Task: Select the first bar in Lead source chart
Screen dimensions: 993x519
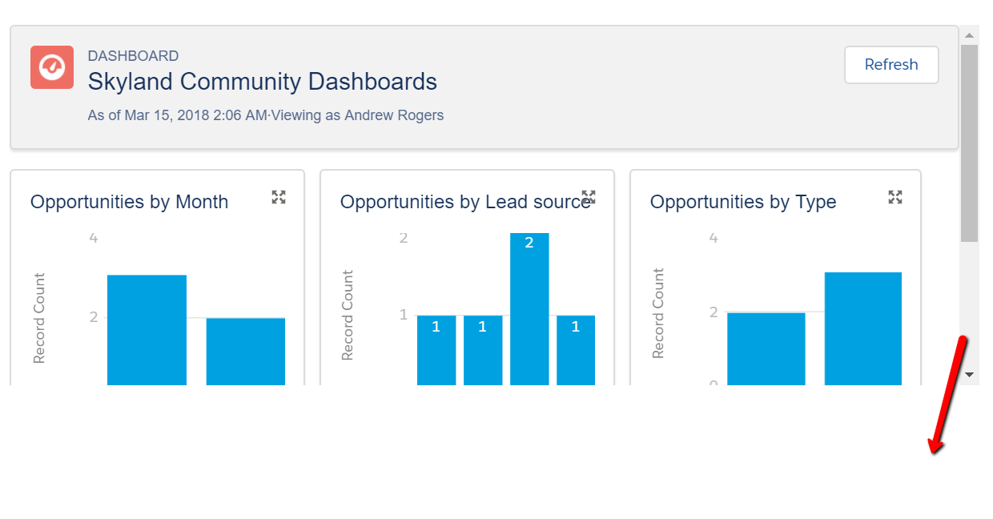Action: click(x=436, y=350)
